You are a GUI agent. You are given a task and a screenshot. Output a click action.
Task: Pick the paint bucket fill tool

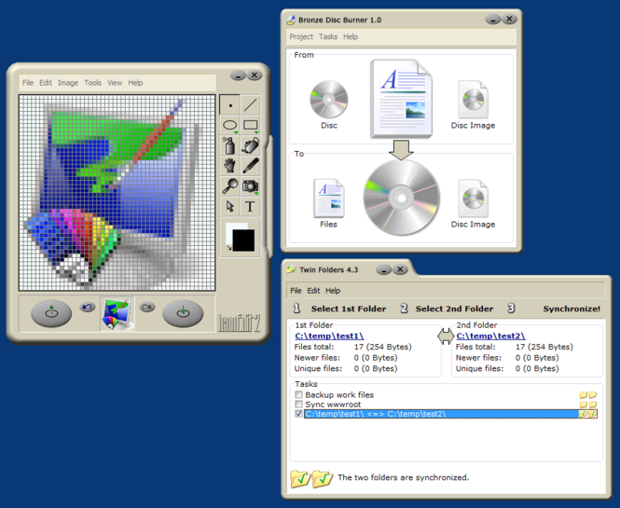[250, 145]
